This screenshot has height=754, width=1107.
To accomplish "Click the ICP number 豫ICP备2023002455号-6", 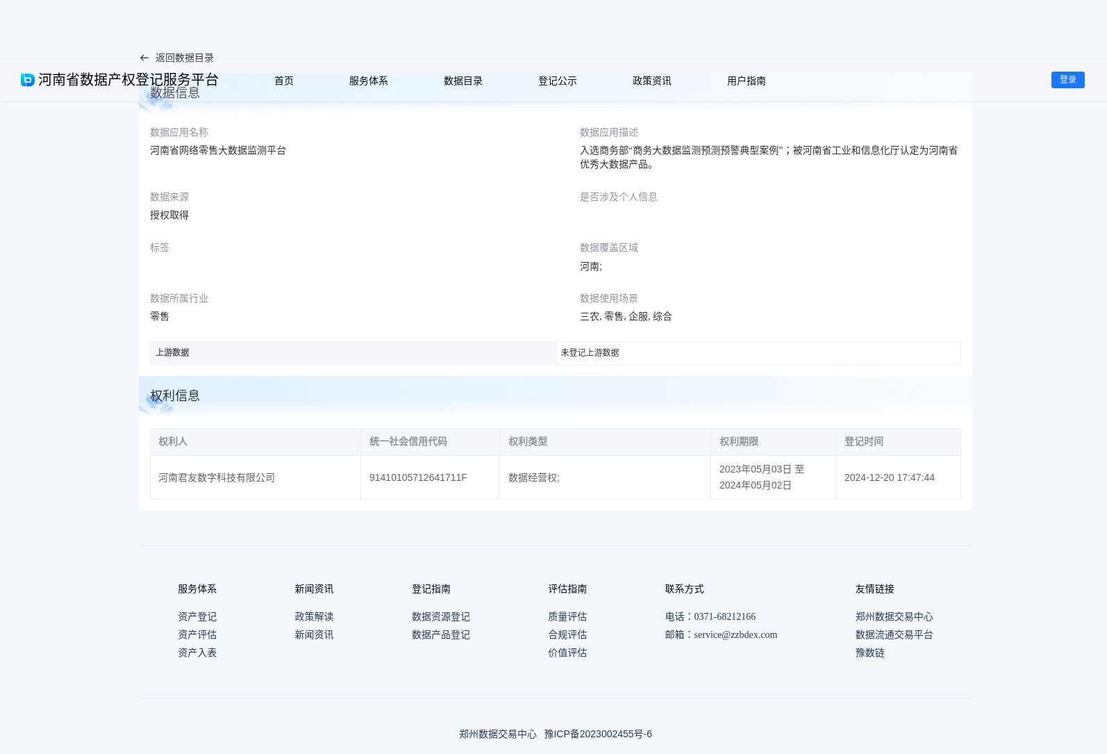I will [598, 734].
